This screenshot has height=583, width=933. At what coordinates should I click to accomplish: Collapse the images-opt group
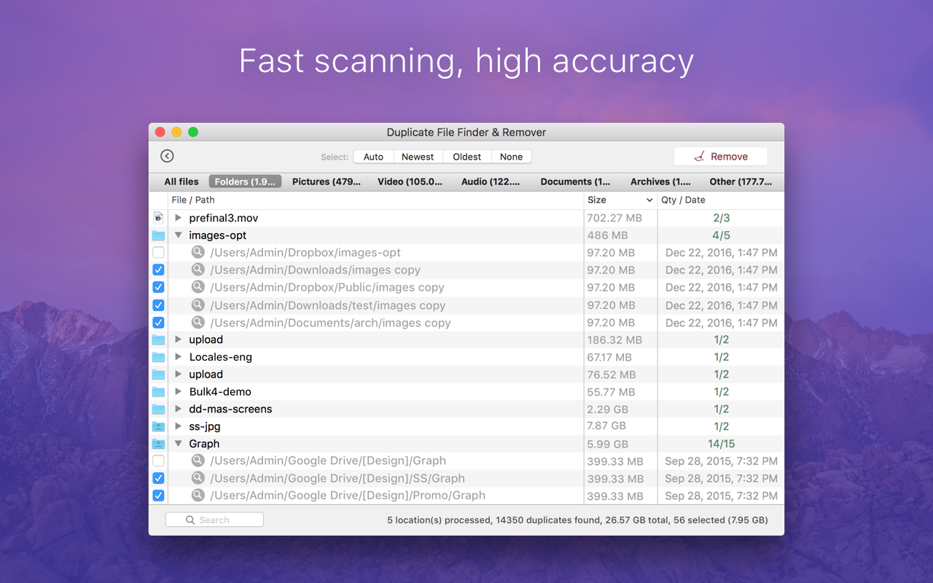179,235
